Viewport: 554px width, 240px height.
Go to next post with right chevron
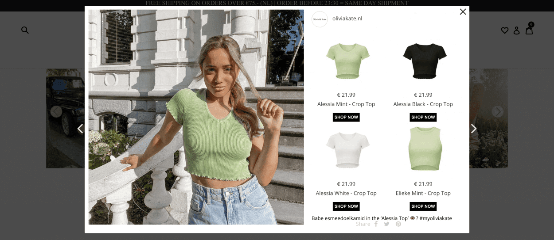[473, 129]
